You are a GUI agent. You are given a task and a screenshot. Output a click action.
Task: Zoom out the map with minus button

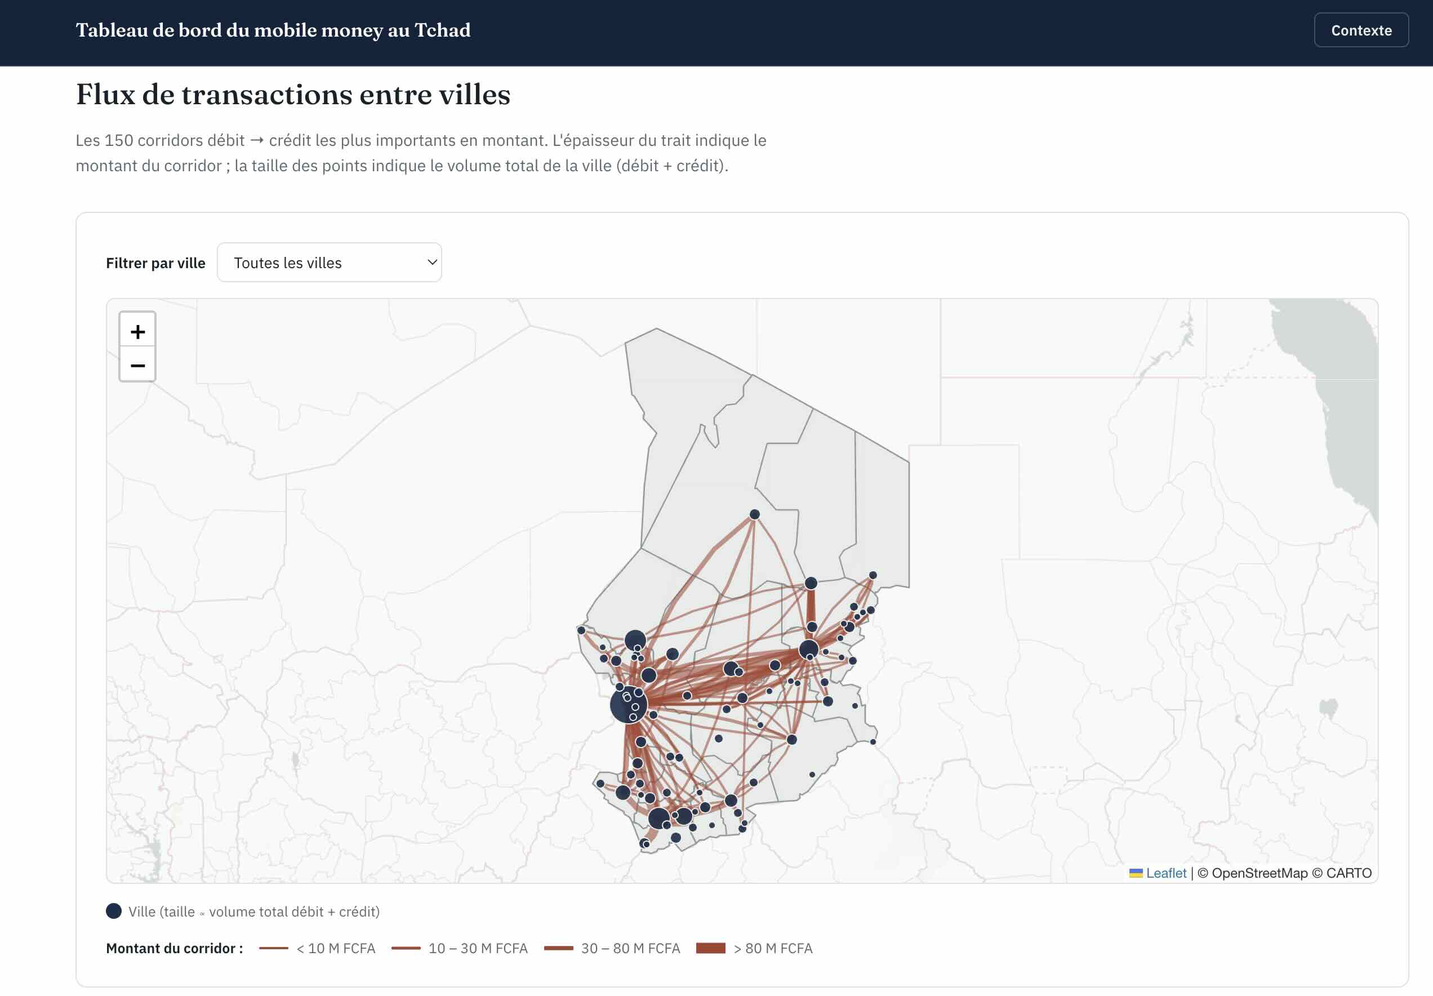click(x=137, y=365)
